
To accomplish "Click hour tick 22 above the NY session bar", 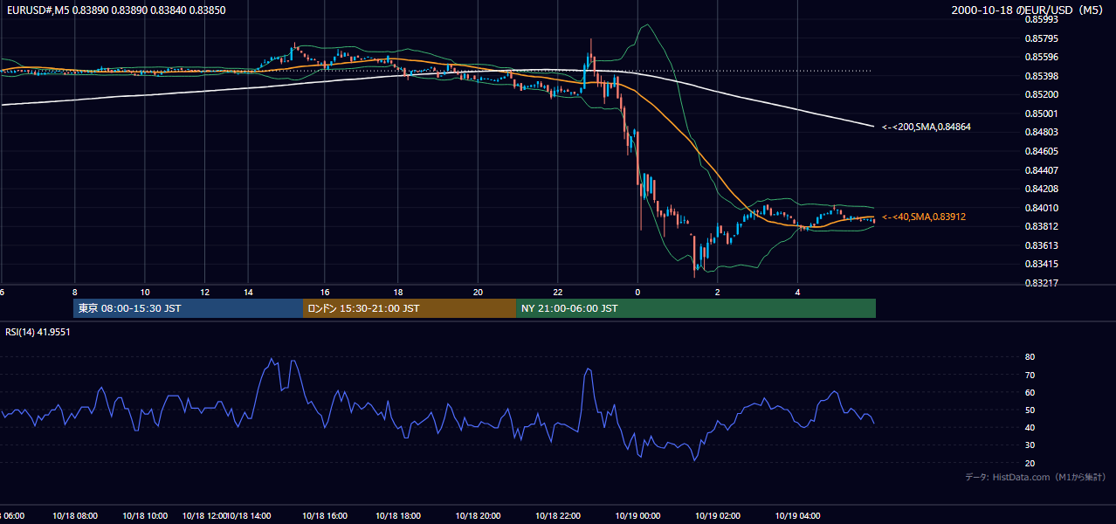I will point(558,292).
